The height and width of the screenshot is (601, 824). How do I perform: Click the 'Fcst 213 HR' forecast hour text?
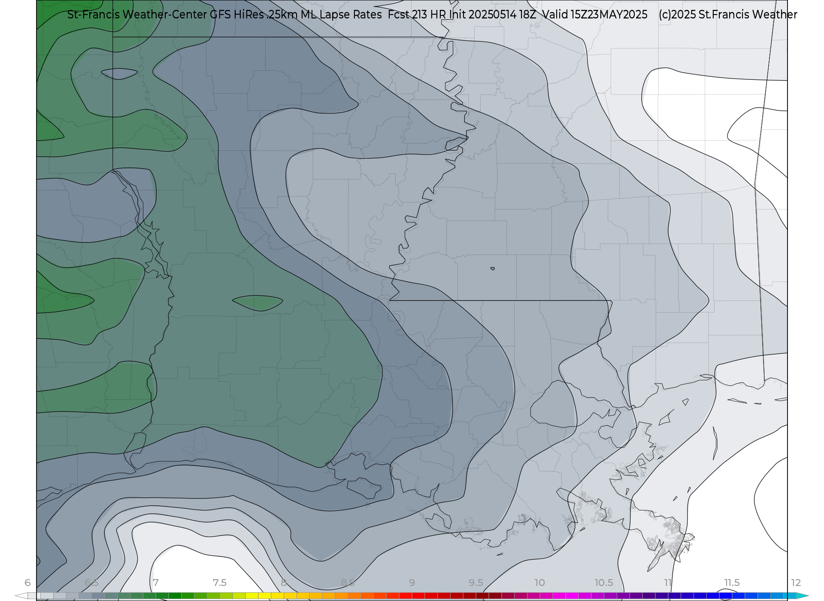(x=417, y=15)
